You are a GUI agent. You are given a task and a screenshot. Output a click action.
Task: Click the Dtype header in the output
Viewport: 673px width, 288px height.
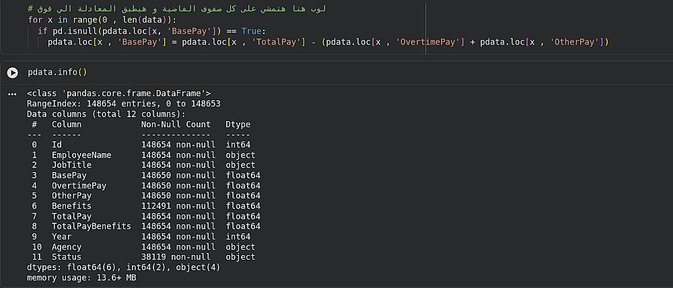point(238,124)
